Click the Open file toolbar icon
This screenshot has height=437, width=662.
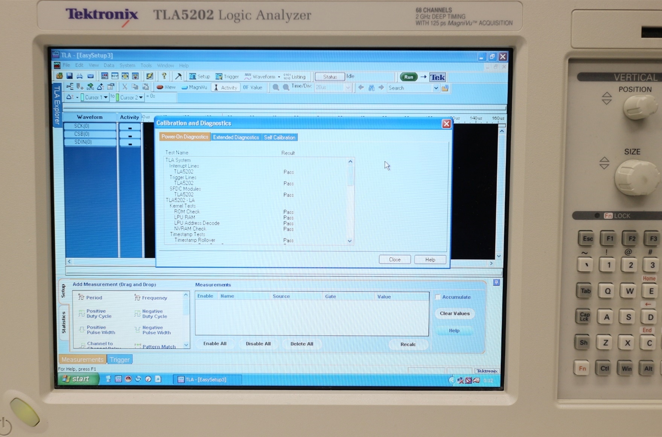point(59,76)
